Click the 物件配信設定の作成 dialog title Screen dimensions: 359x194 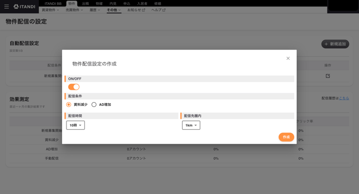coord(94,64)
